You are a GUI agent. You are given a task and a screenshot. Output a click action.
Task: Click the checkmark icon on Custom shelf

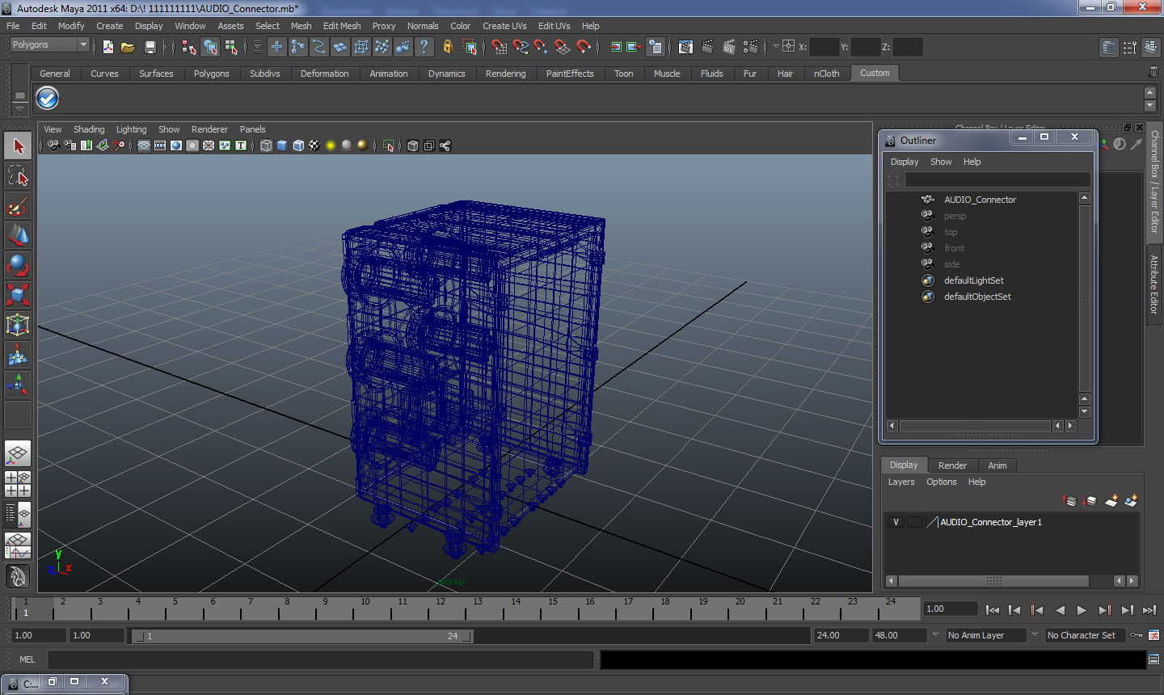click(47, 99)
